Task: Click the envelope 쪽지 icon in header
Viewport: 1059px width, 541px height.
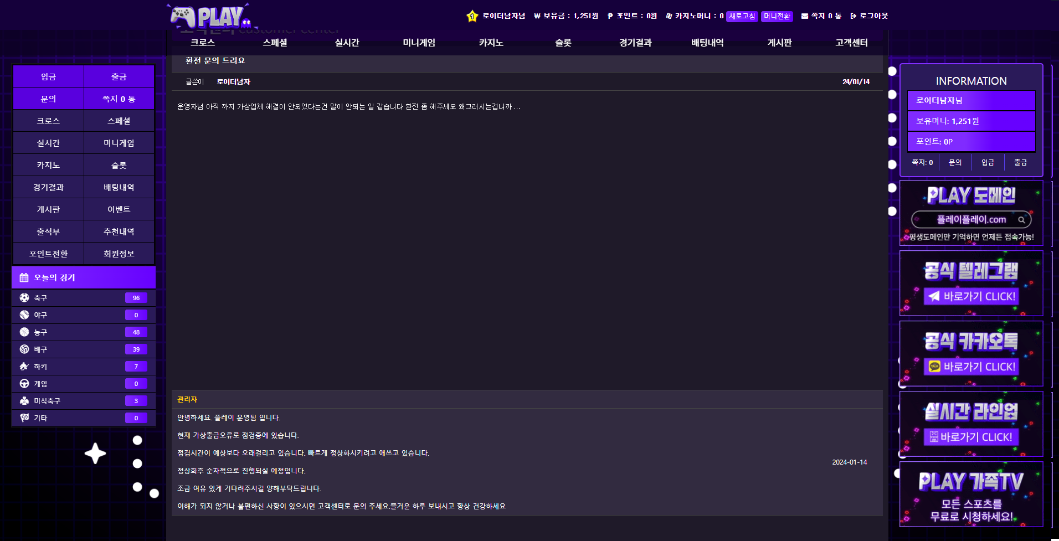Action: pos(804,16)
